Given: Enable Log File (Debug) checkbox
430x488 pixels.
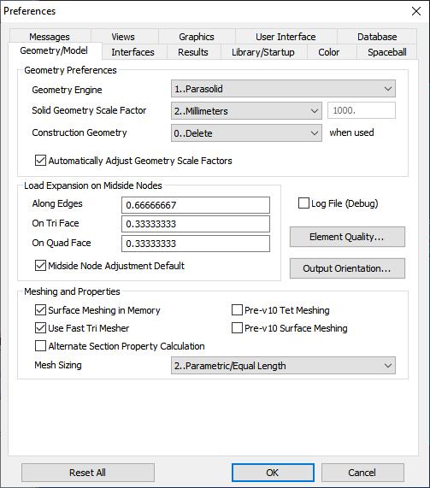Looking at the screenshot, I should pos(303,203).
